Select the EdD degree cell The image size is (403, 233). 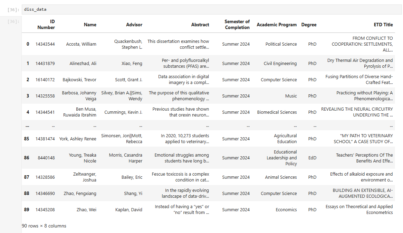pyautogui.click(x=312, y=158)
